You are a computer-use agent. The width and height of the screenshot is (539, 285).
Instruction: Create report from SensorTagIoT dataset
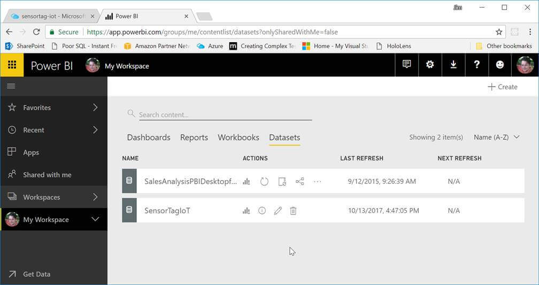[x=246, y=211]
